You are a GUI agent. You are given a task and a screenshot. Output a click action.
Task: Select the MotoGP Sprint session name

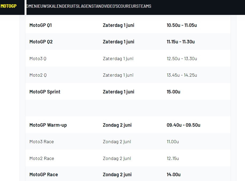pos(45,92)
